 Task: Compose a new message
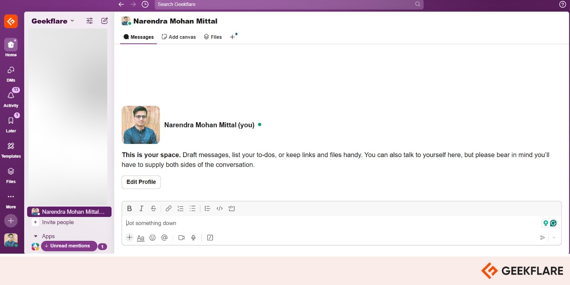pyautogui.click(x=104, y=21)
